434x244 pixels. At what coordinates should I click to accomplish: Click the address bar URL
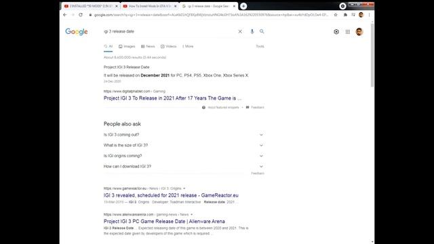(x=211, y=15)
